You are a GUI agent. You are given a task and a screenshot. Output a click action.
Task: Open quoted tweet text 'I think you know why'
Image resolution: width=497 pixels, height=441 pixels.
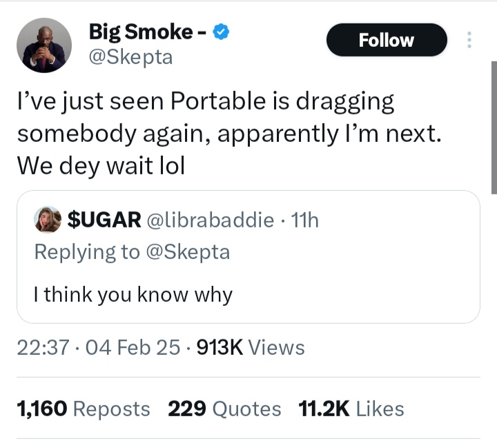point(133,295)
